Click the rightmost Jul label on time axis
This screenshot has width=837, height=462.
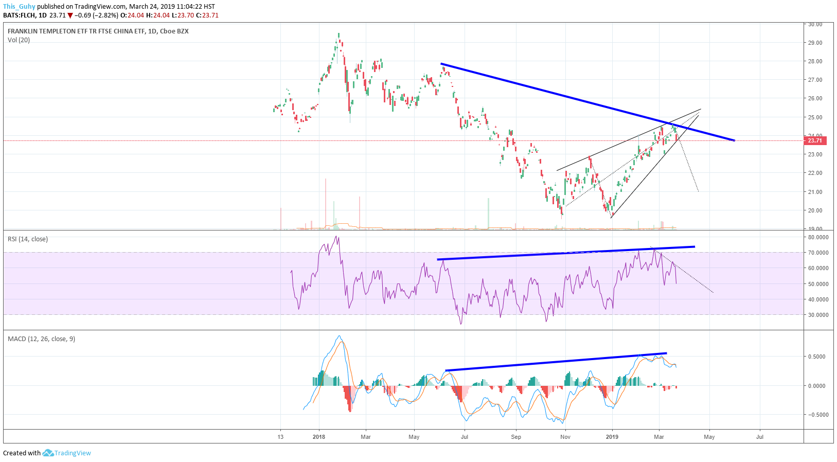760,437
